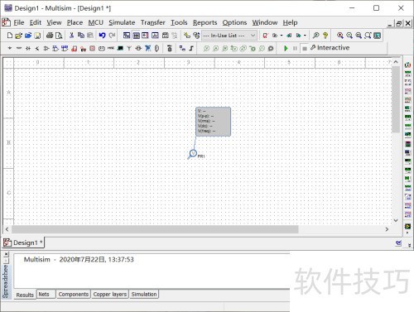The image size is (414, 312).
Task: Copy the selected items
Action: pos(81,36)
